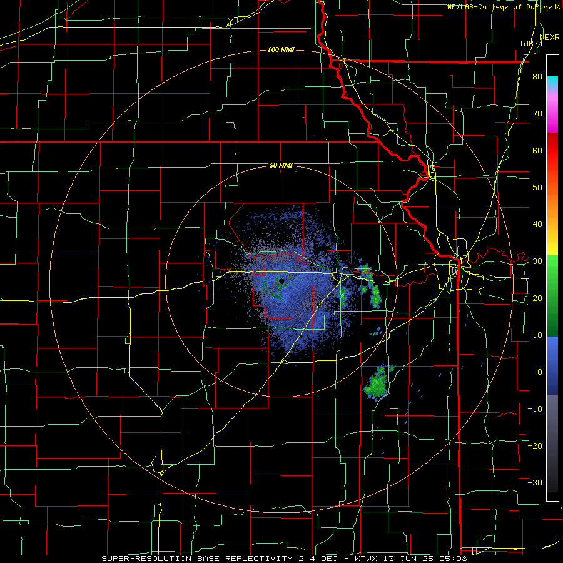Click the large green echo south-southeast of radar
Screen dimensions: 563x563
[x=377, y=385]
